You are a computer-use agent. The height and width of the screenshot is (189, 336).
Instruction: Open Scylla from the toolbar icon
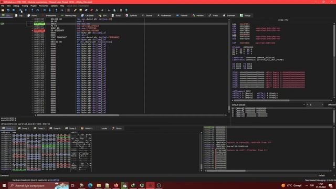pos(69,10)
